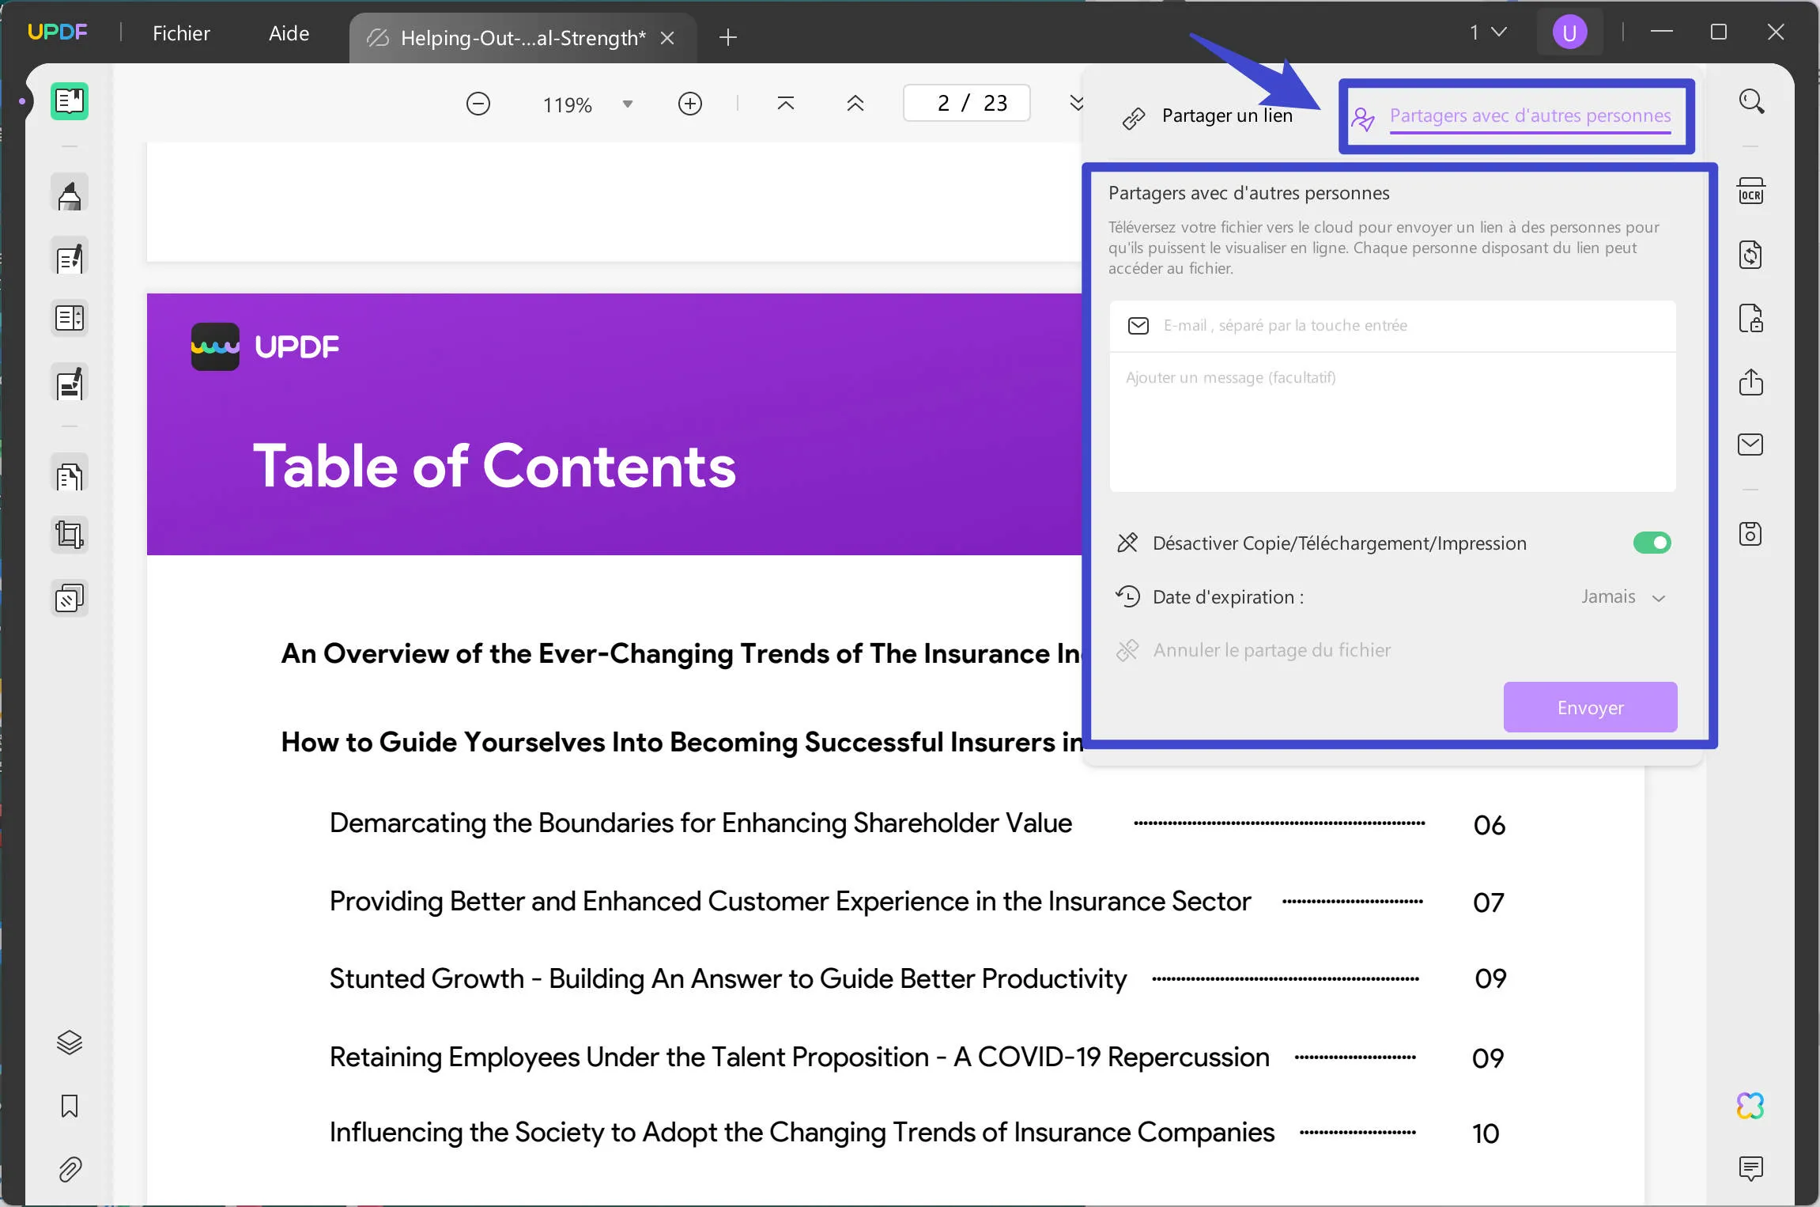
Task: Open the Edit PDF tool
Action: pos(70,256)
